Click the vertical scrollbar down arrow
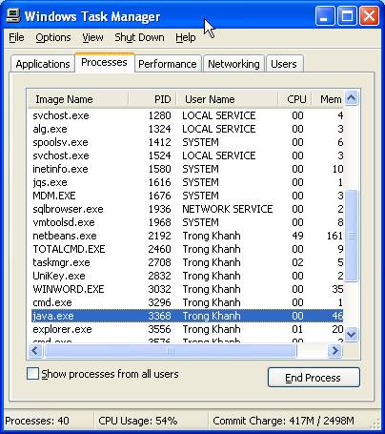 click(x=352, y=334)
